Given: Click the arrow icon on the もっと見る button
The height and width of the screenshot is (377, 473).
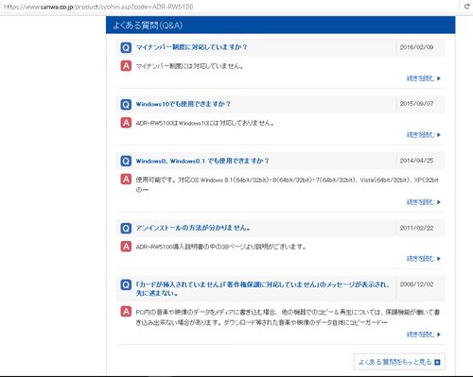Looking at the screenshot, I should (x=437, y=362).
